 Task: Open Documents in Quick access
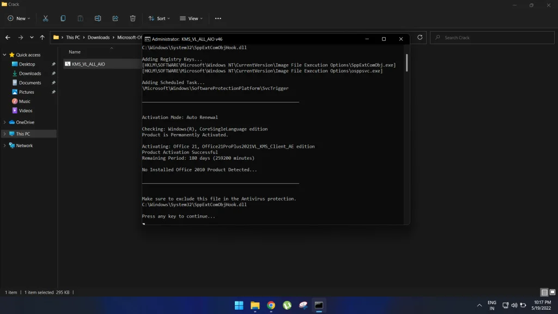coord(30,83)
